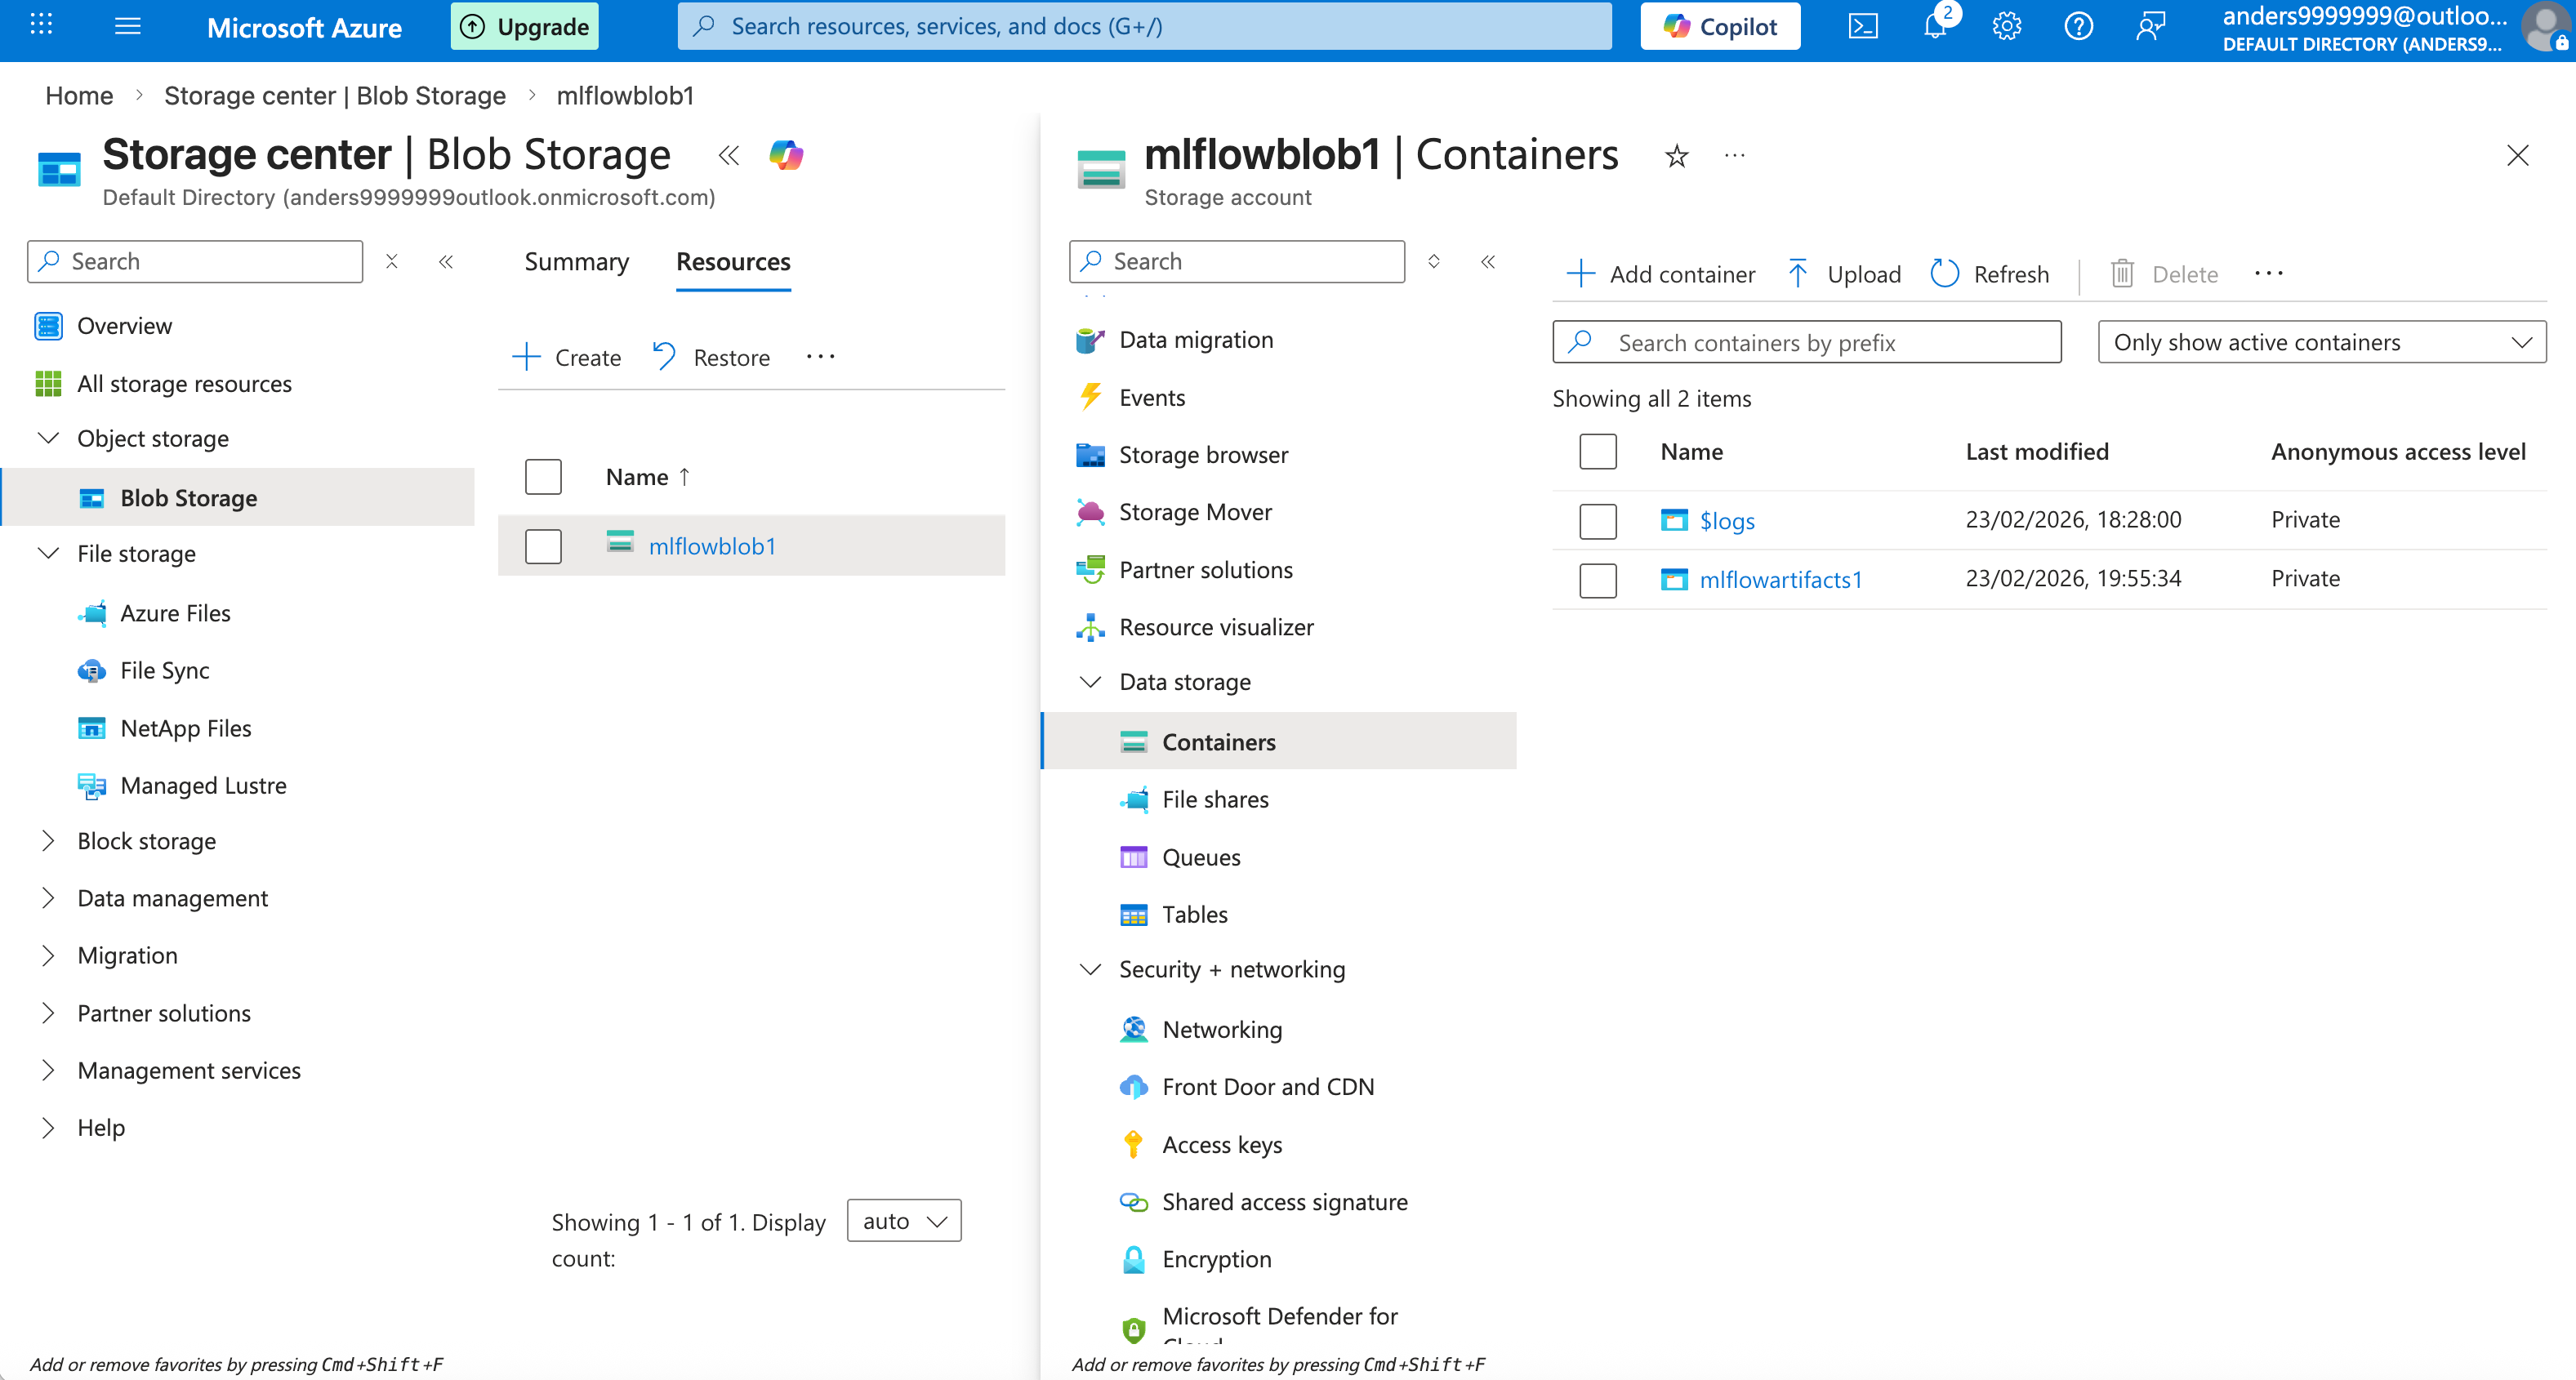Open the display count auto dropdown
The width and height of the screenshot is (2576, 1380).
902,1220
